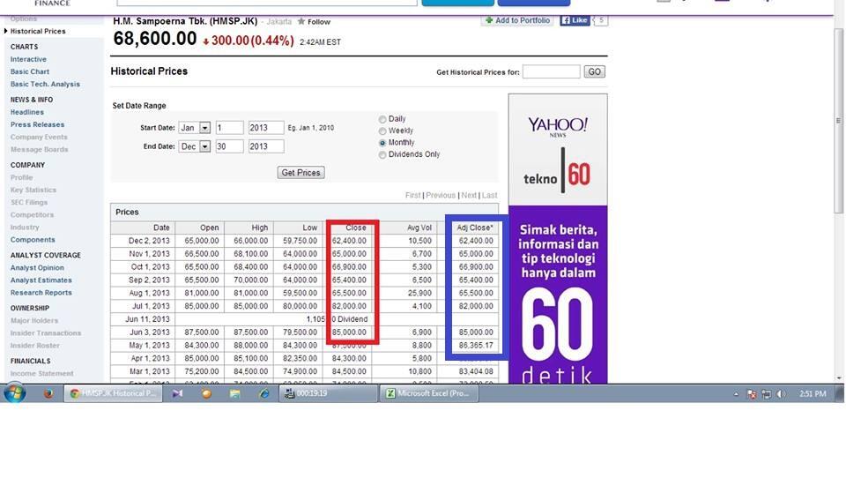The width and height of the screenshot is (846, 478).
Task: Click the Jun 11, 2013 dividend row
Action: 305,319
